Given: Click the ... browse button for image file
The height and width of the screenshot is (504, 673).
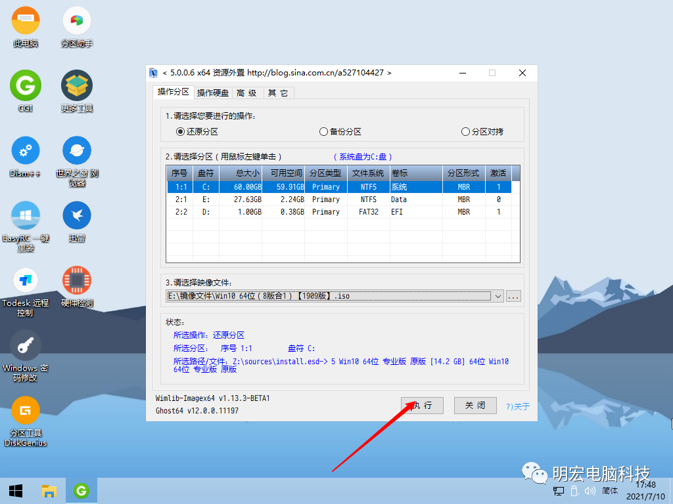Looking at the screenshot, I should click(x=513, y=296).
